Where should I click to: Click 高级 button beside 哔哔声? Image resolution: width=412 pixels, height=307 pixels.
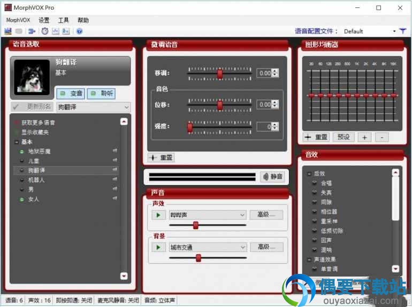266,215
